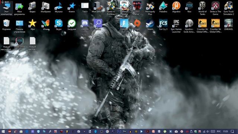The height and width of the screenshot is (134, 238).
Task: Launch Monopoly Plus shortcut
Action: [150, 8]
